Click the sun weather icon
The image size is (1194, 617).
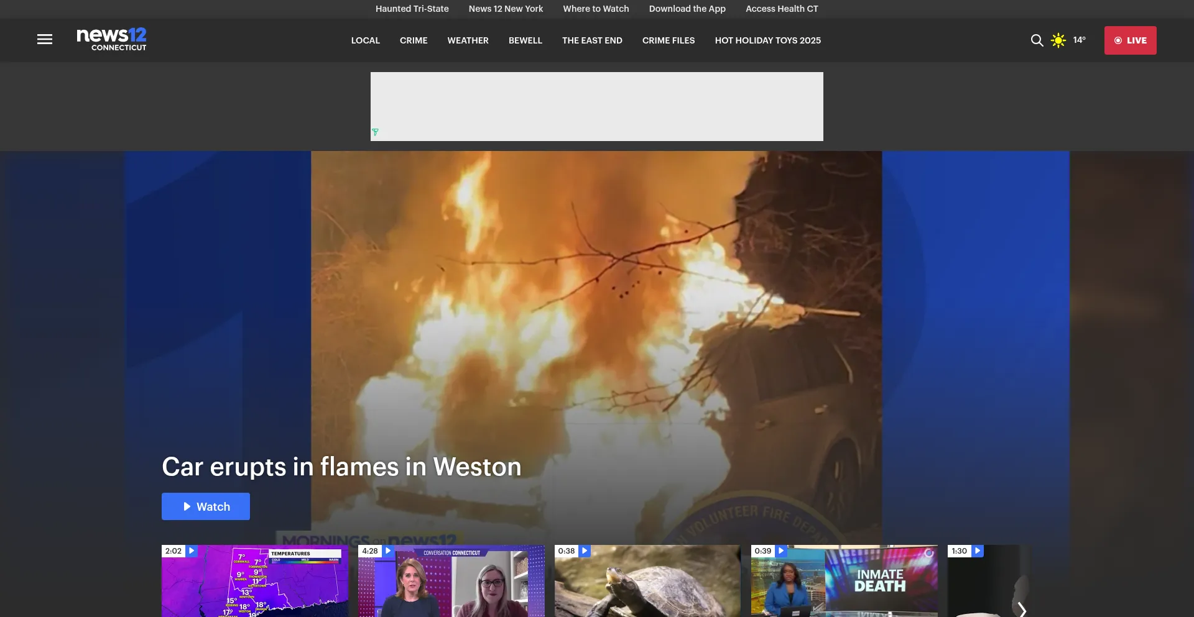1058,40
